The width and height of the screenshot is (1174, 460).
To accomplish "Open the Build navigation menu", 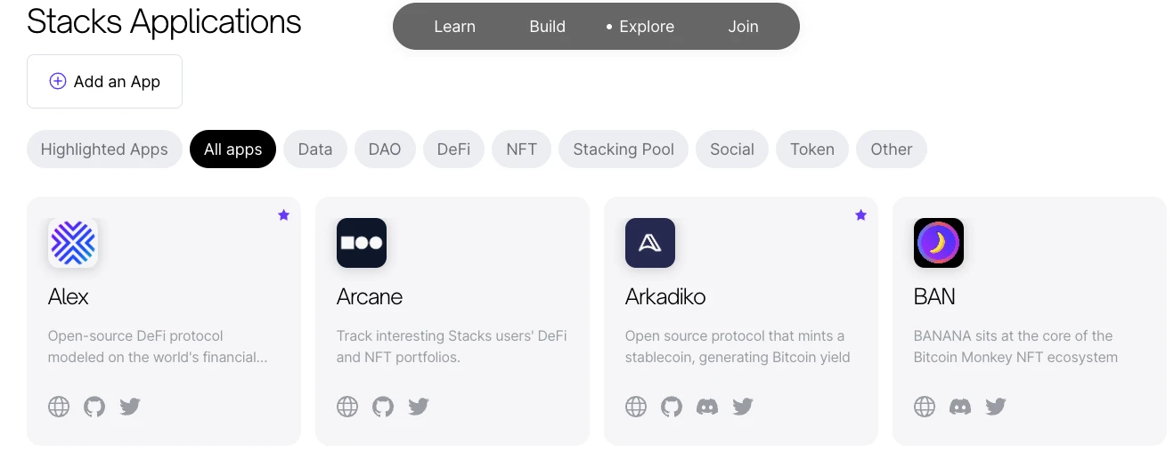I will (x=547, y=27).
